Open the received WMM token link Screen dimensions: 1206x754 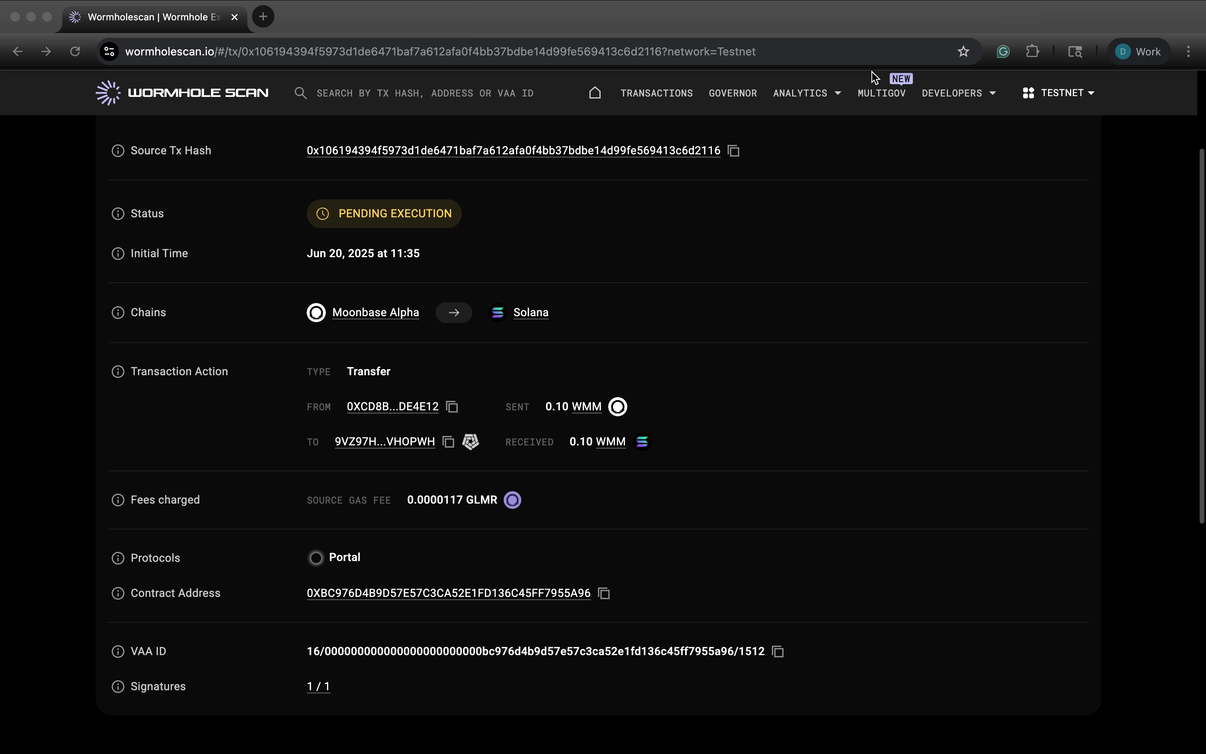611,442
